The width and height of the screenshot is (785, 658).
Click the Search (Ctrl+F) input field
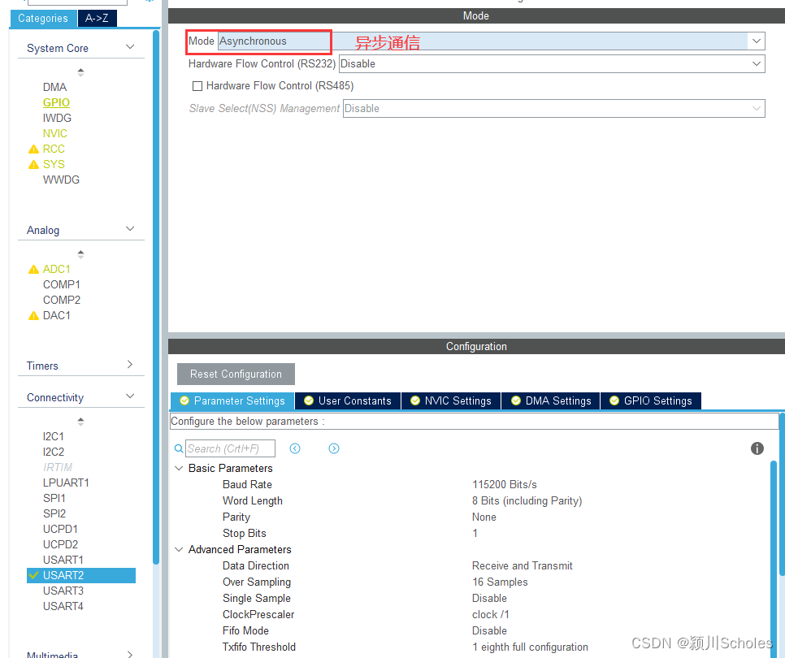[230, 448]
